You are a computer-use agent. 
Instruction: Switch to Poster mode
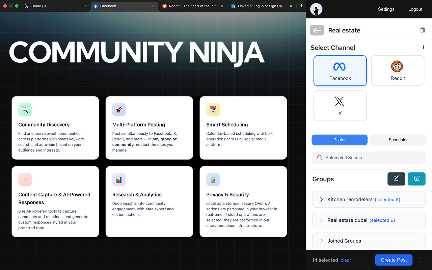click(x=340, y=140)
